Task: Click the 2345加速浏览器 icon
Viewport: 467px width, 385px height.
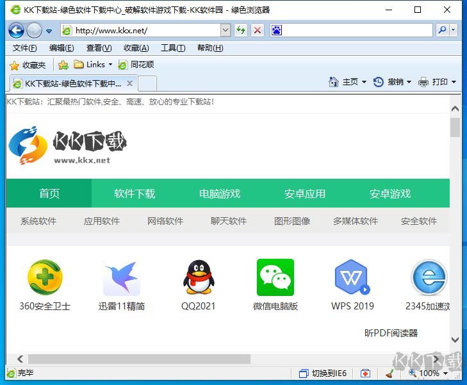Action: click(x=429, y=277)
